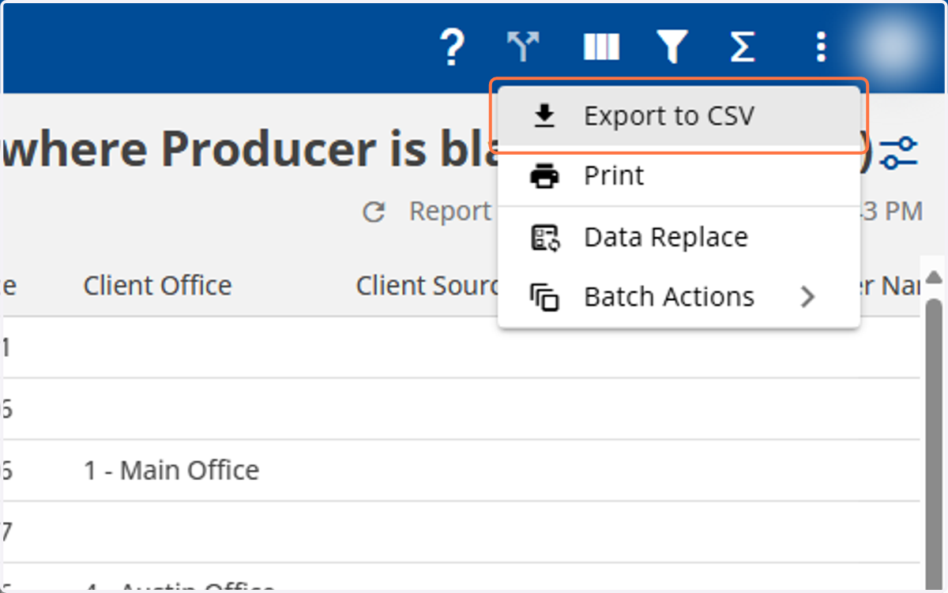Image resolution: width=948 pixels, height=593 pixels.
Task: Click the printer icon beside Print
Action: [544, 176]
